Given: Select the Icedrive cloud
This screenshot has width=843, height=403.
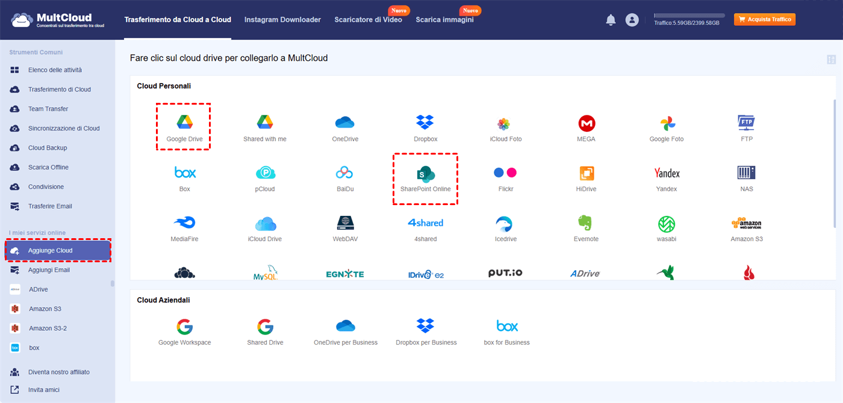Looking at the screenshot, I should tap(504, 224).
